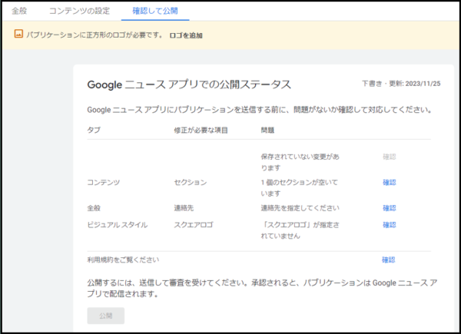This screenshot has height=334, width=461.
Task: Click the Google ニュース アプリでの公開ステータス heading
Action: (x=189, y=84)
